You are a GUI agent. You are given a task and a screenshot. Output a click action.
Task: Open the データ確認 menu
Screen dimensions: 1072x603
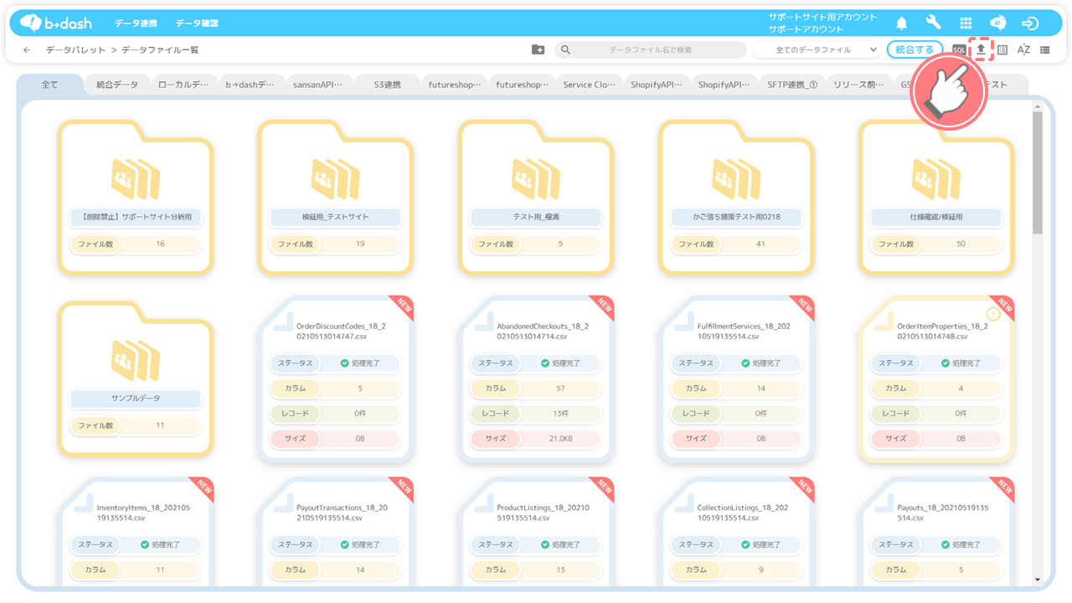tap(197, 23)
